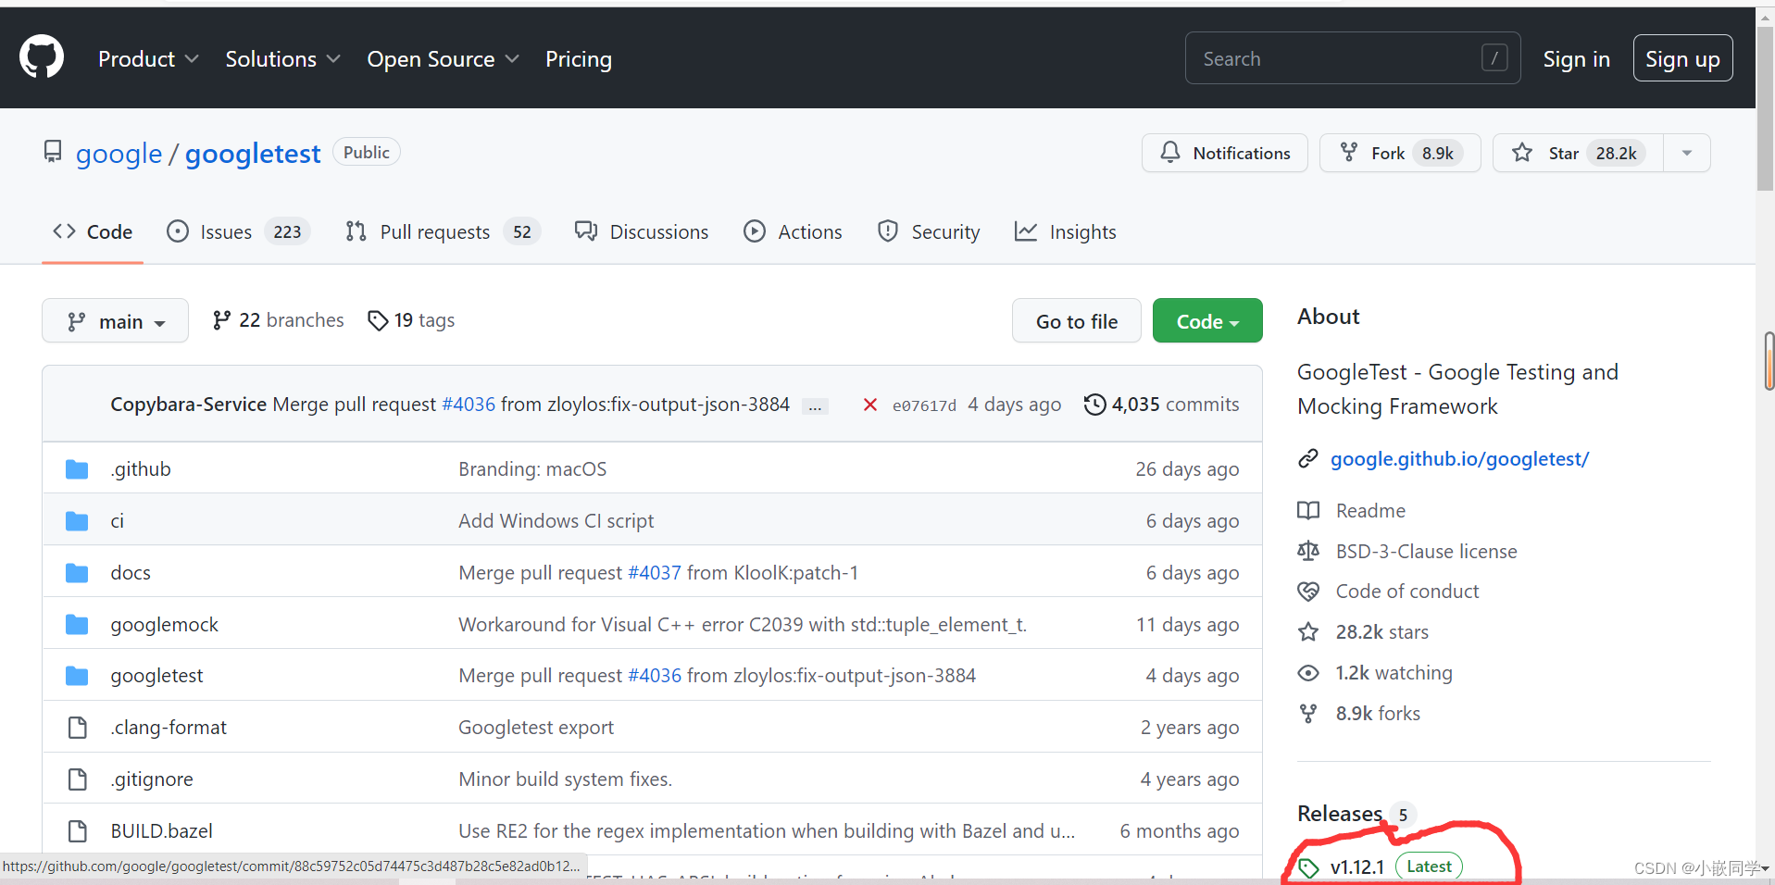This screenshot has width=1775, height=885.
Task: Click the branch icon next to 22 branches
Action: 221,320
